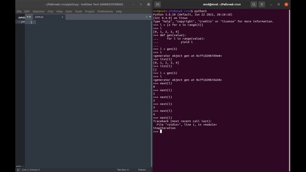Change Python syntax in status bar

coord(142,170)
